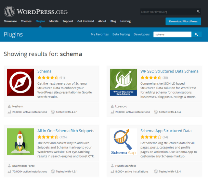
Task: Select the Plugins menu item
Action: point(40,21)
